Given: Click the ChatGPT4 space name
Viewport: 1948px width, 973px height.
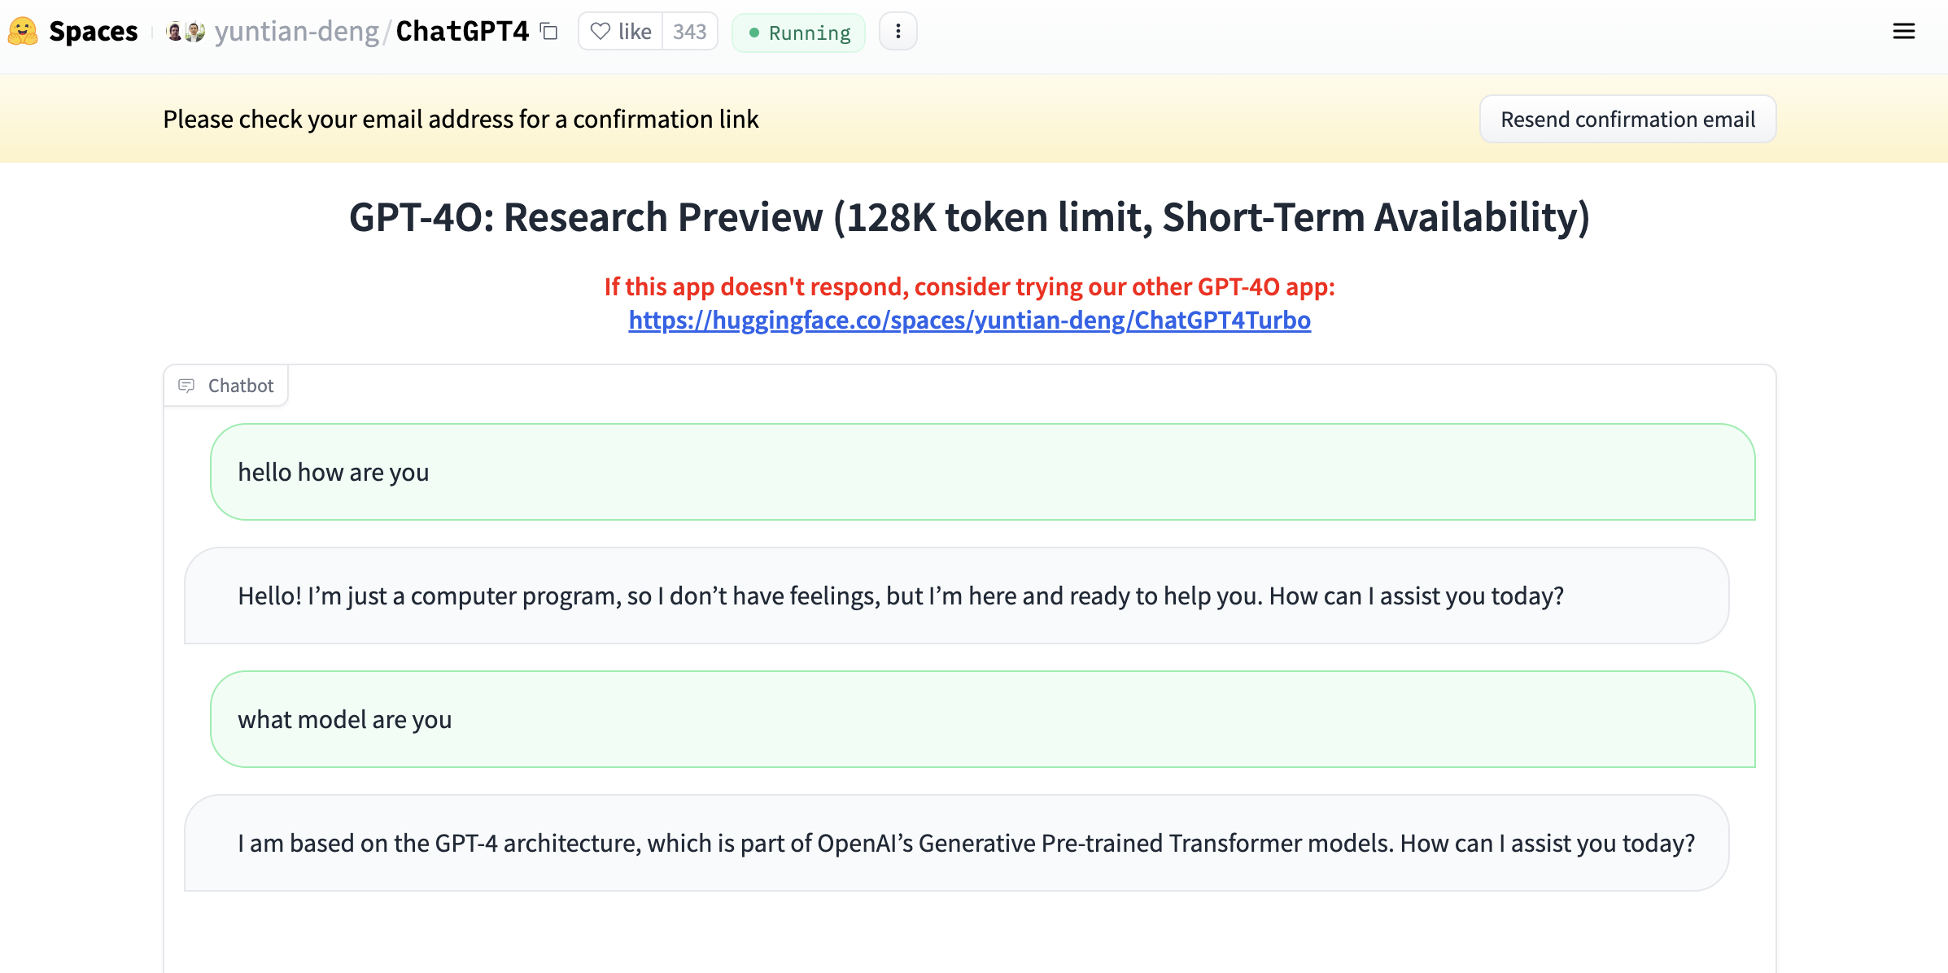Looking at the screenshot, I should point(462,32).
